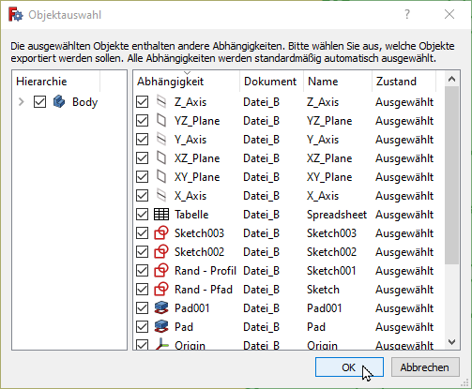Confirm with the OK button
472x389 pixels.
point(349,367)
